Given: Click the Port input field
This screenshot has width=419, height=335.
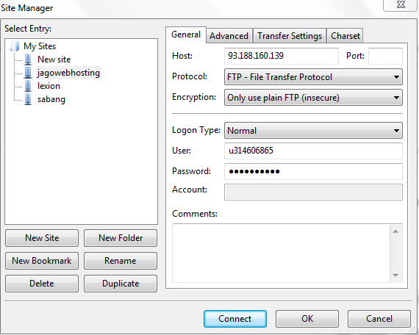Looking at the screenshot, I should (385, 56).
